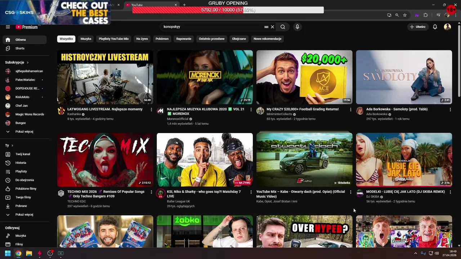Open Windows Start button
The width and height of the screenshot is (461, 259).
click(8, 253)
